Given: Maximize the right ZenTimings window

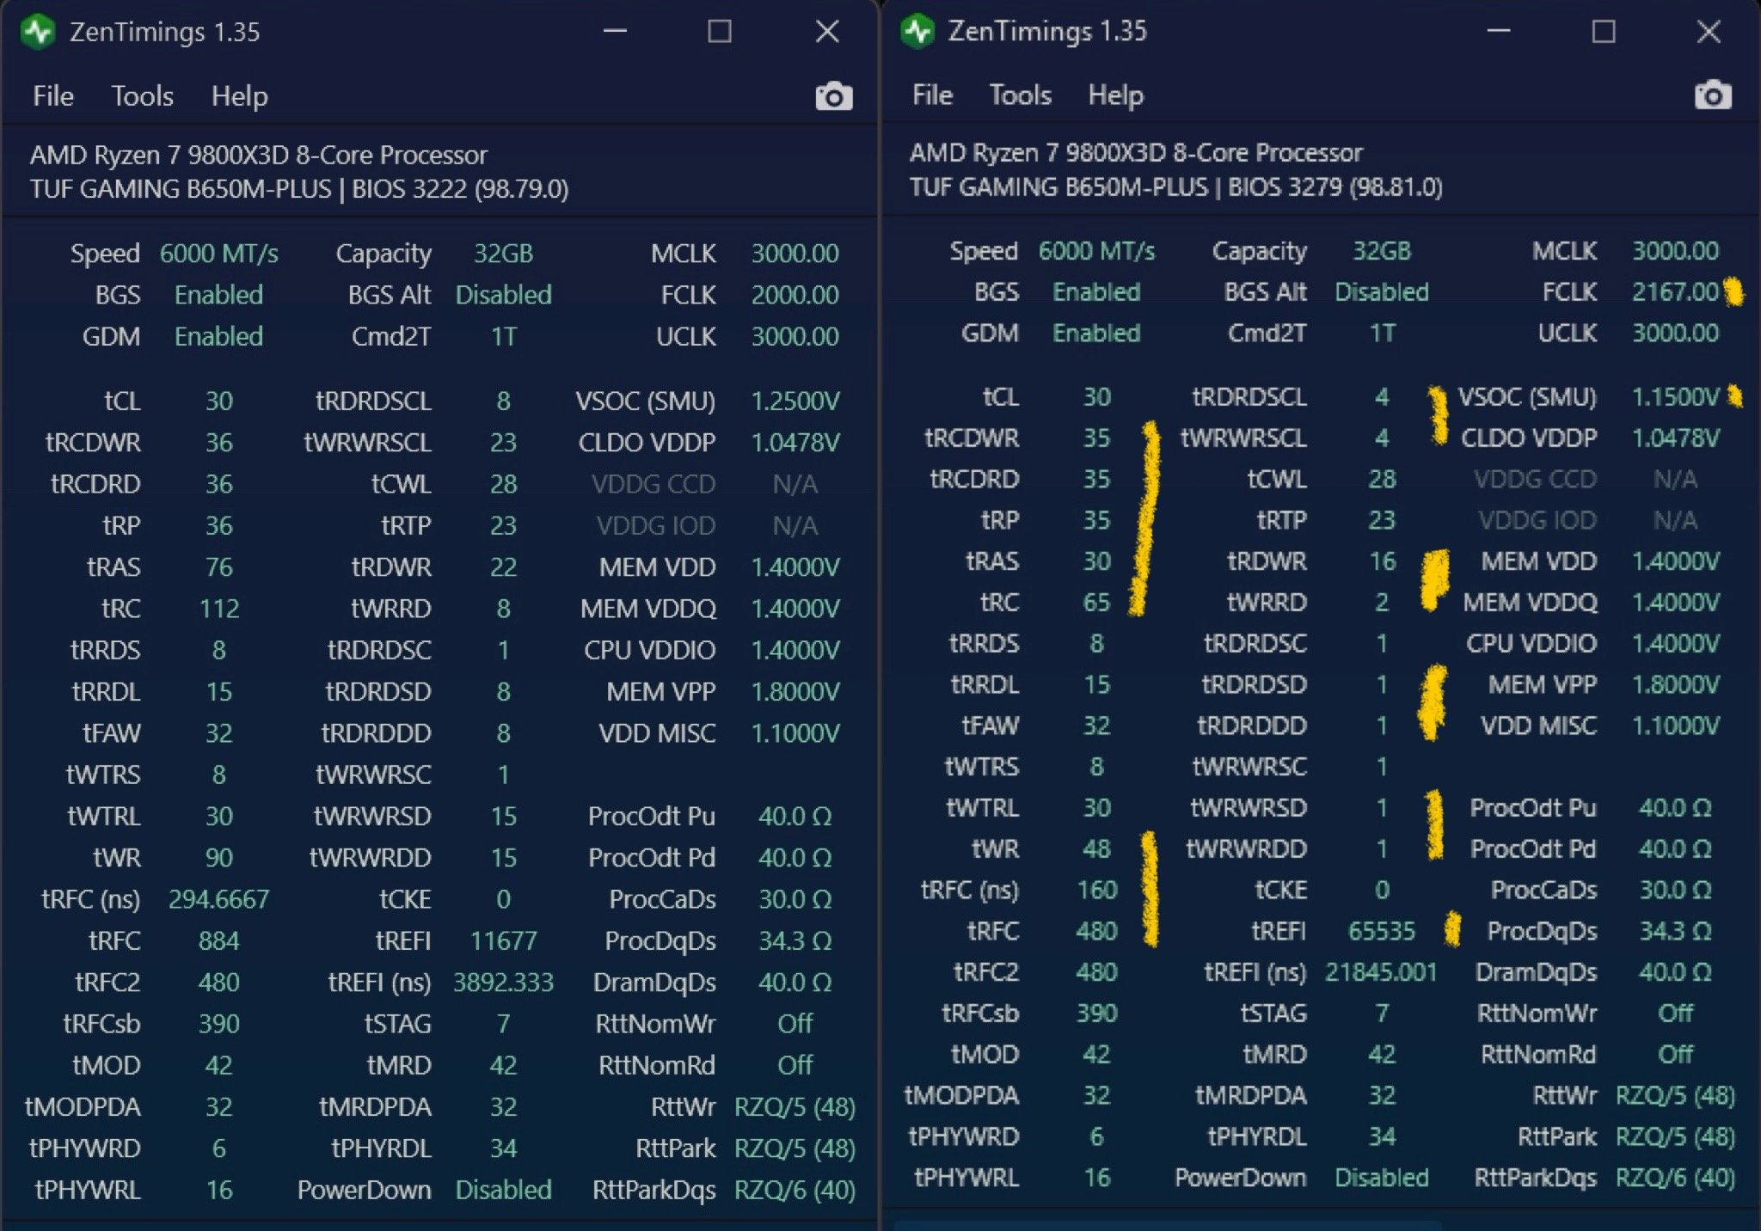Looking at the screenshot, I should pos(1603,32).
